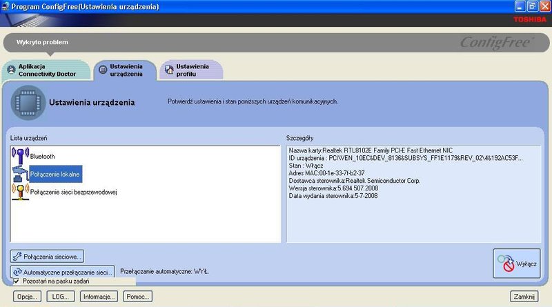
Task: Open the Opcje dialog
Action: coord(27,297)
